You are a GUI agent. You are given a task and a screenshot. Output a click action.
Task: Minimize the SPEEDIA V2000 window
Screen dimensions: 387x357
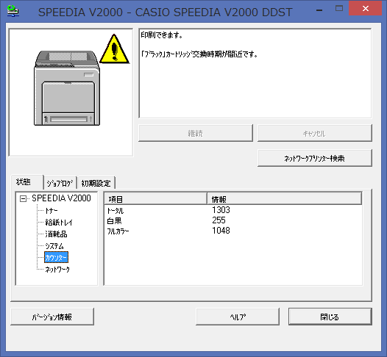319,10
